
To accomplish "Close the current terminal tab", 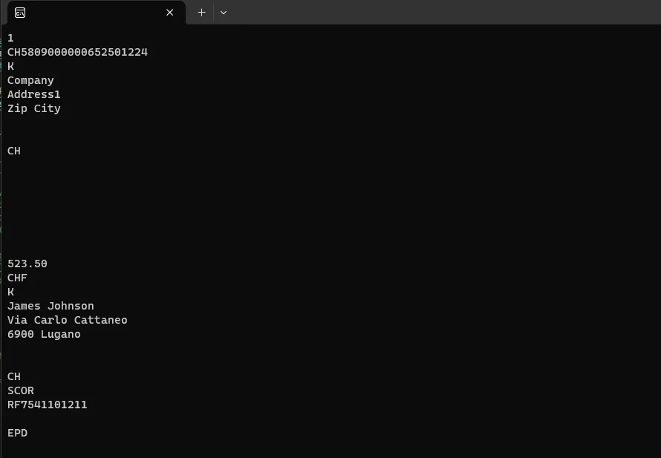I will (x=170, y=13).
